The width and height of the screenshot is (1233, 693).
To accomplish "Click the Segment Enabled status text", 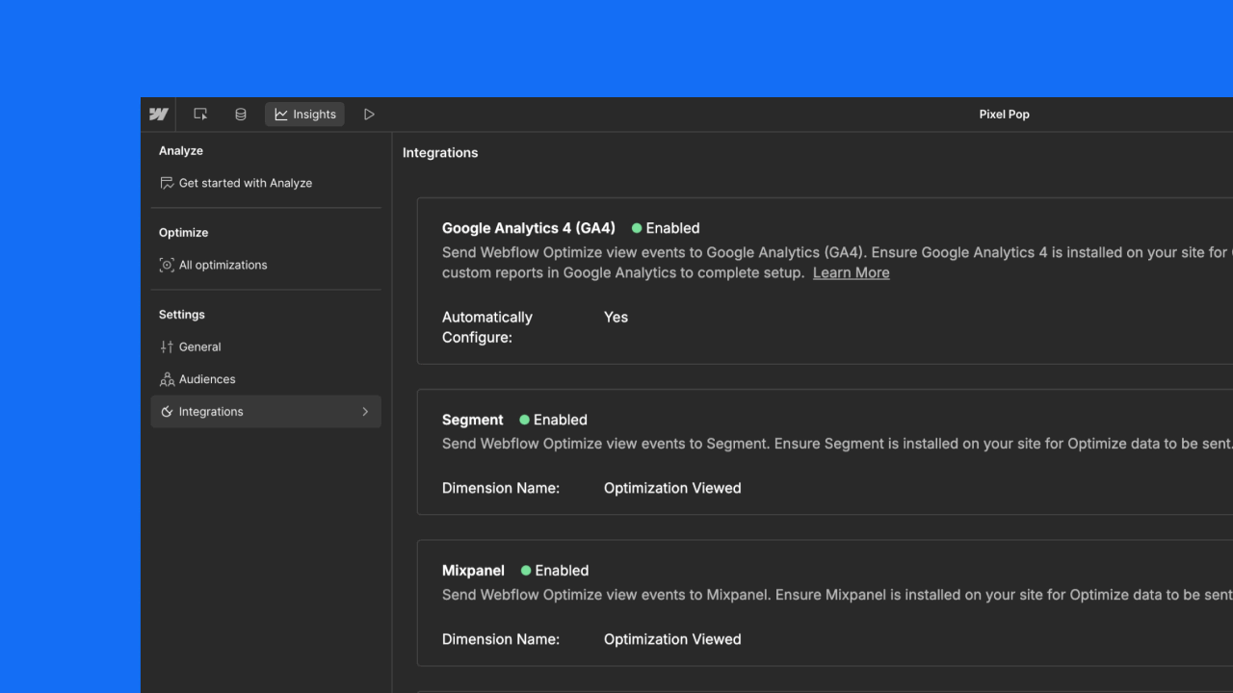I will click(x=561, y=420).
